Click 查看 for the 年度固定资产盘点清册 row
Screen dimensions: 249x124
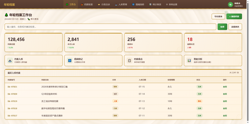225,116
